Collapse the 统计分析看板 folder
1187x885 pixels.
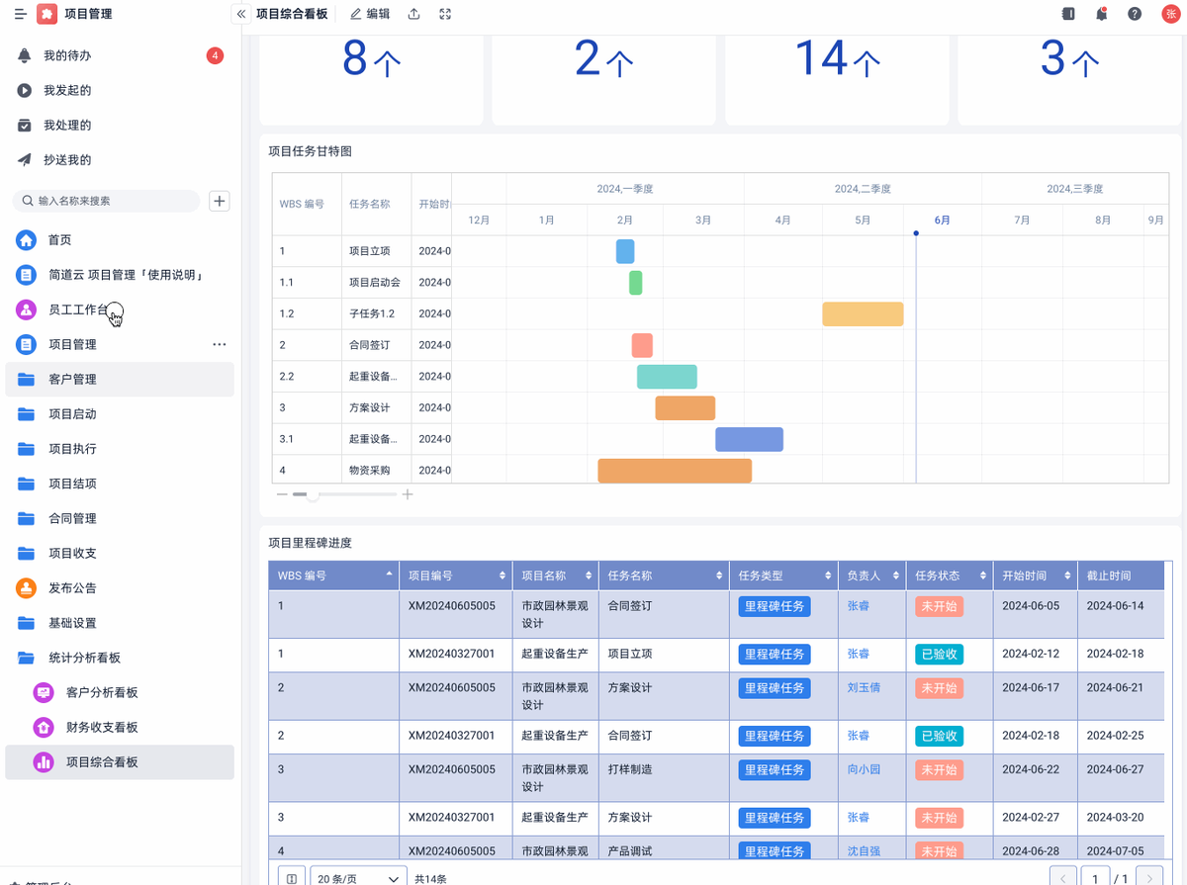(84, 658)
